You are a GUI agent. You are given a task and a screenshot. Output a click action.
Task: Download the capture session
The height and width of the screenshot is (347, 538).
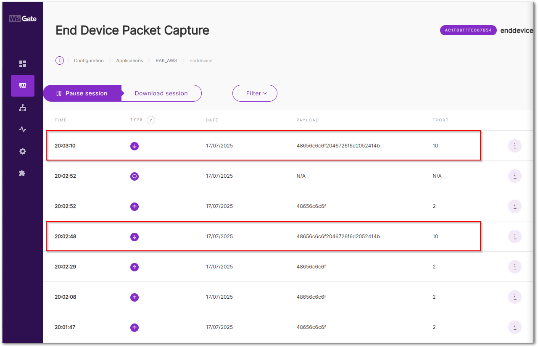(x=161, y=93)
